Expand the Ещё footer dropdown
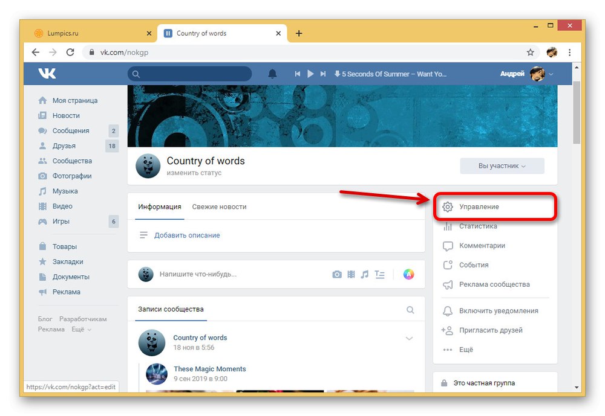 [82, 329]
